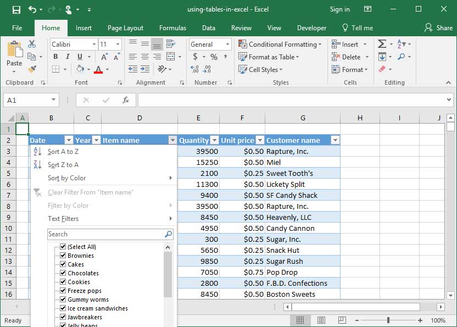This screenshot has height=327, width=457.
Task: Apply percent style number format
Action: (x=214, y=57)
